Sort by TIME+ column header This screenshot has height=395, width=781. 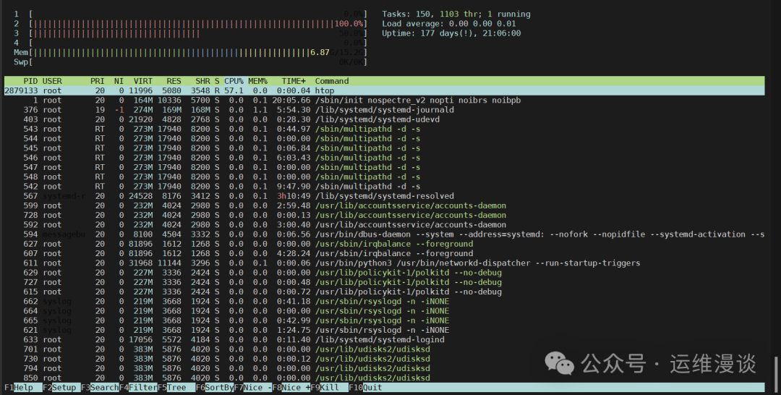(x=294, y=81)
